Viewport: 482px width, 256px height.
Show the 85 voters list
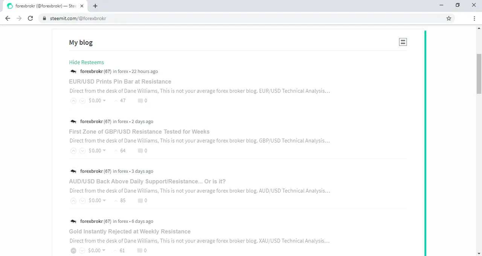click(120, 201)
